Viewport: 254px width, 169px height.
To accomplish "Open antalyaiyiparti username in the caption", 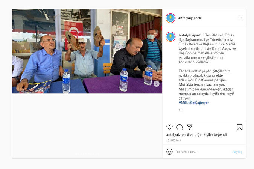I will [190, 35].
